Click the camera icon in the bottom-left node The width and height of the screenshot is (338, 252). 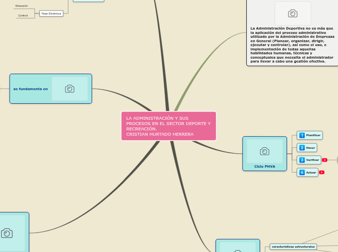7,233
